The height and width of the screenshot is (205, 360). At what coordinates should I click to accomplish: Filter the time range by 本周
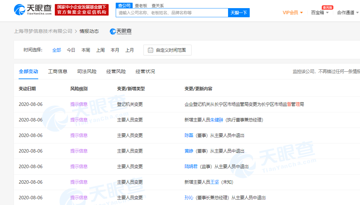click(86, 50)
